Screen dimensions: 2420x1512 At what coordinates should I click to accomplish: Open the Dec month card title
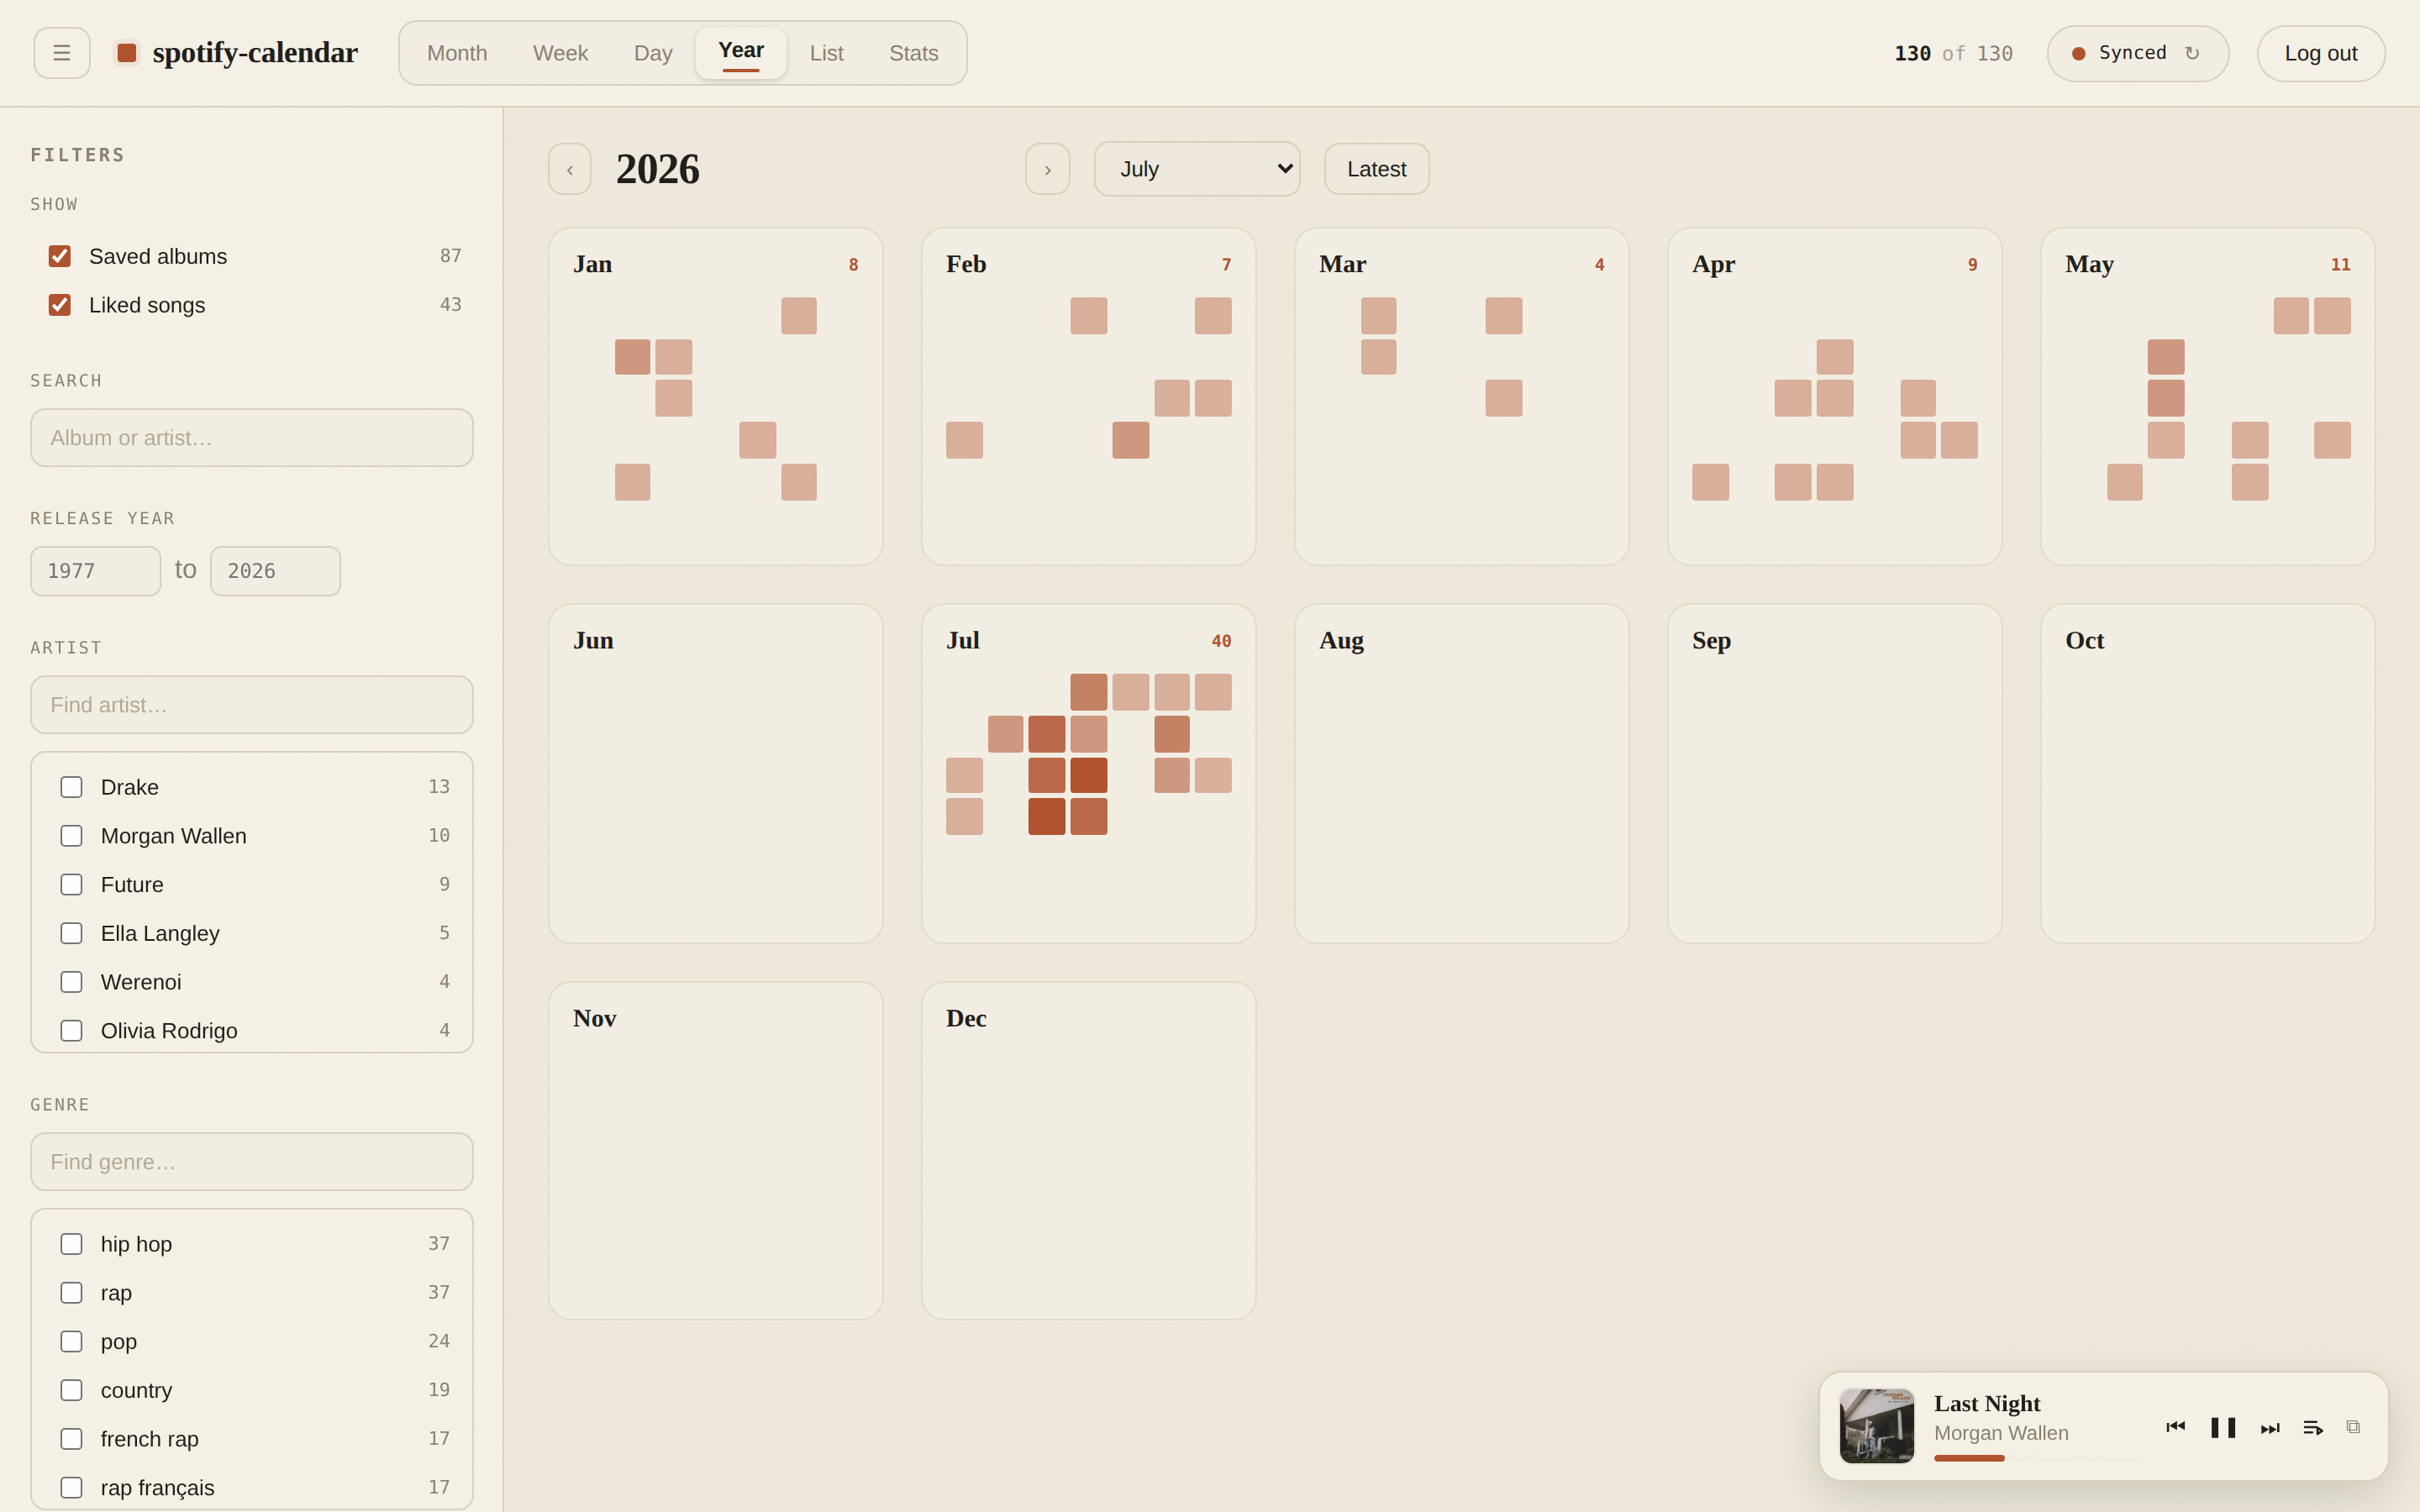click(966, 1018)
